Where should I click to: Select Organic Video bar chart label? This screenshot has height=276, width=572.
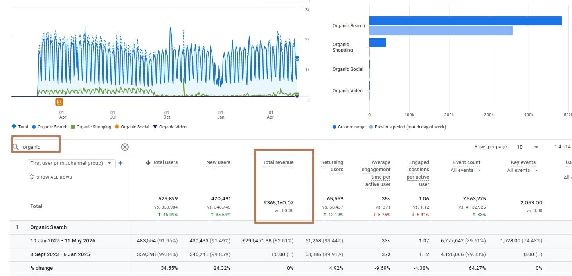347,91
